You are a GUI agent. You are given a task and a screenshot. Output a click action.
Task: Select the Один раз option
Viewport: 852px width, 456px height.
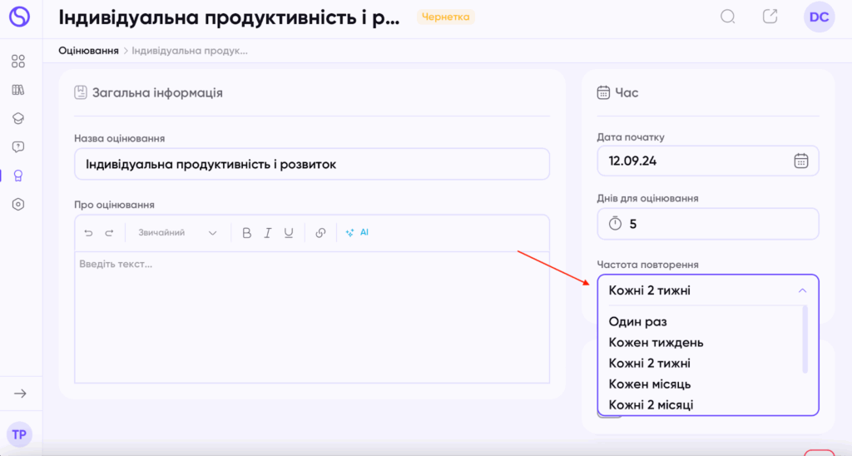[x=638, y=321]
